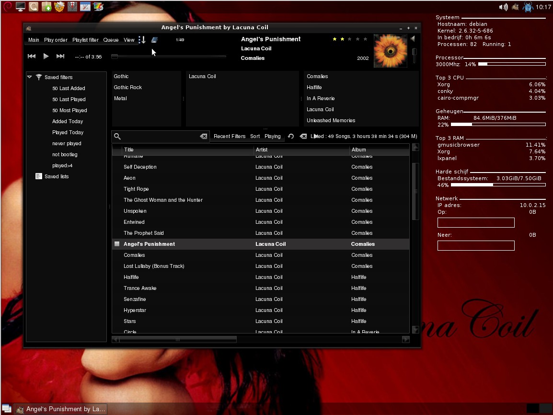The image size is (553, 415).
Task: Set rating with the first star
Action: (334, 39)
